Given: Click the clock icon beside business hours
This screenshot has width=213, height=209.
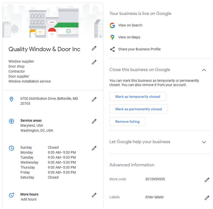Looking at the screenshot, I should 11,148.
